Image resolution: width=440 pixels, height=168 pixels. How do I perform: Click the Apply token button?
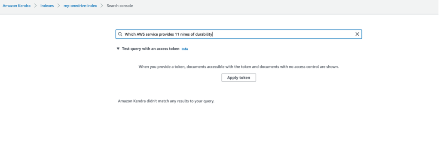point(238,78)
